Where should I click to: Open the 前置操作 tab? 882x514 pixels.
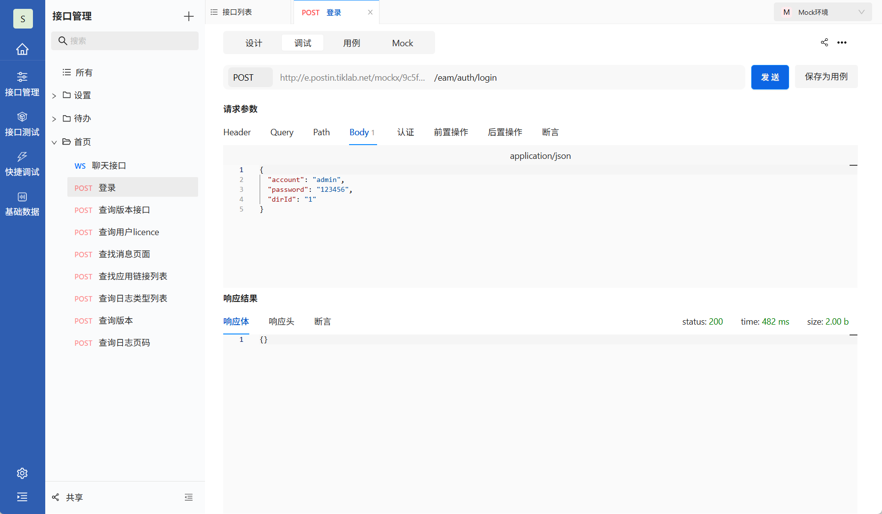[x=451, y=132]
